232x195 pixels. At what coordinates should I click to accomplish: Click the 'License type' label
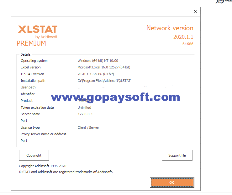(30, 127)
